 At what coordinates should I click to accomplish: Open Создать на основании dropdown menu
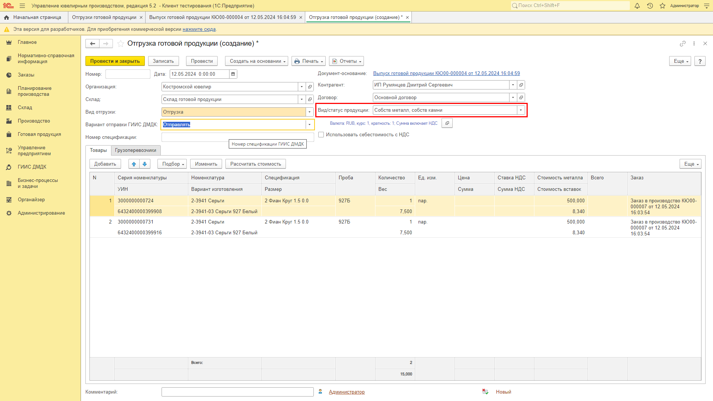257,61
